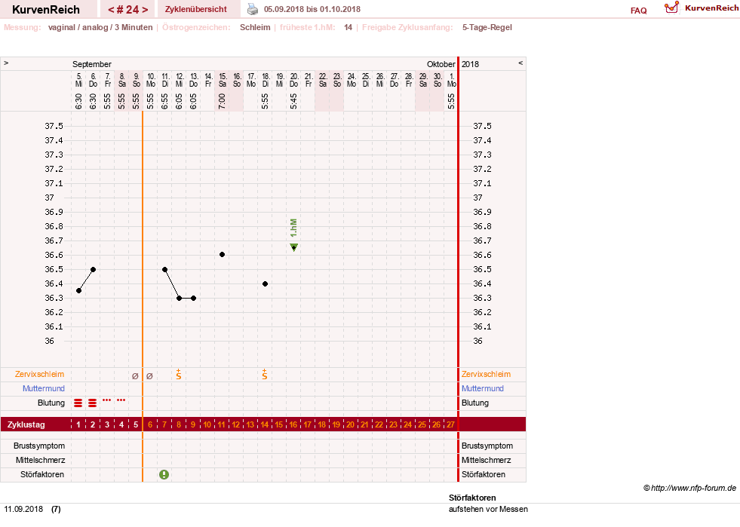Click temperature point 36.6 on 15. Sa
This screenshot has height=527, width=740.
(223, 254)
